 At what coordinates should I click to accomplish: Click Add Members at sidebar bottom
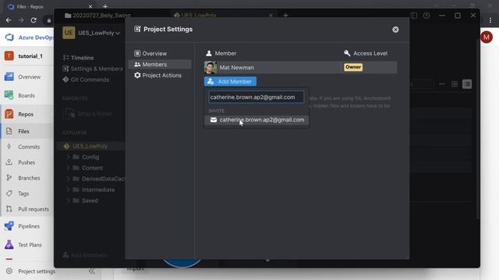85,255
